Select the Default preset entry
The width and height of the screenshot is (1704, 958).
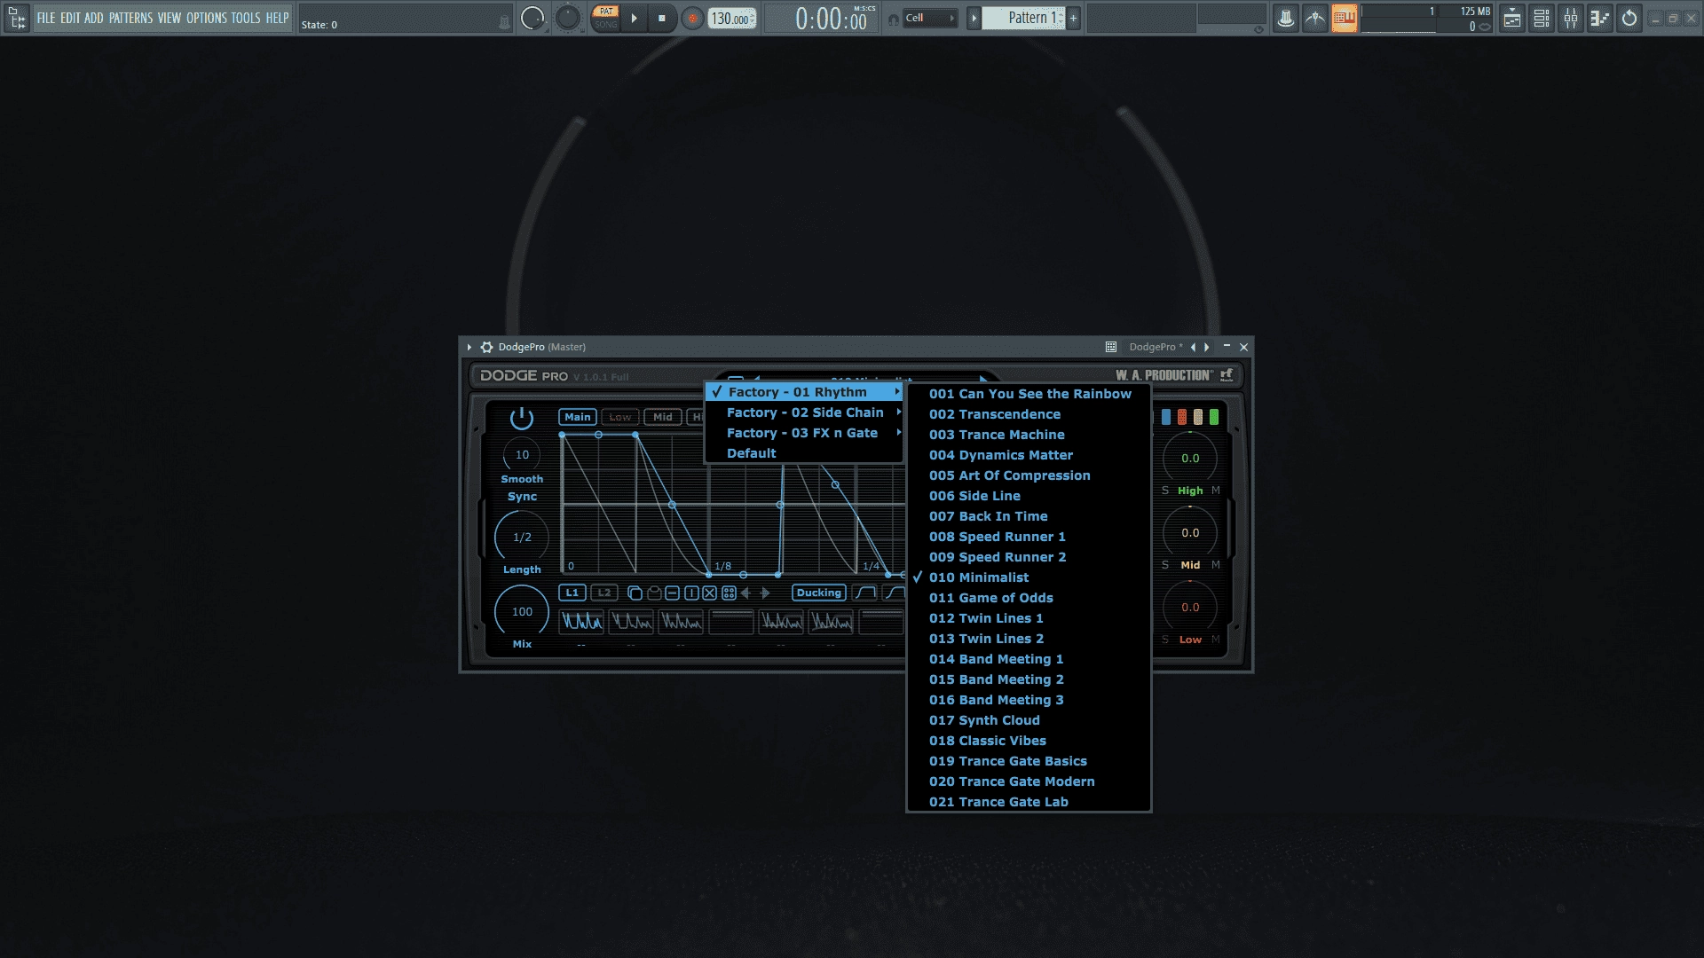[x=804, y=453]
